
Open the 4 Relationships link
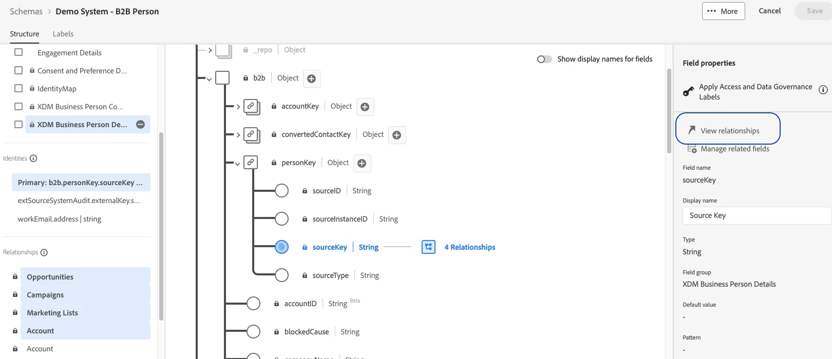(x=470, y=247)
